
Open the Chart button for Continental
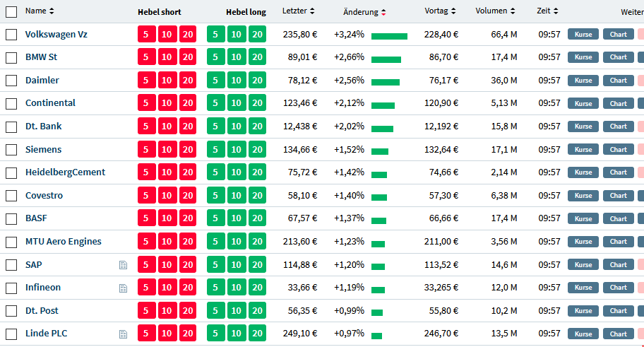pos(618,103)
